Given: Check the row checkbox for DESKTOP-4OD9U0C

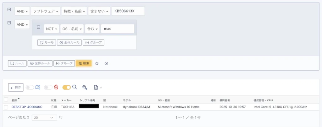Looking at the screenshot, I should pyautogui.click(x=6, y=107).
